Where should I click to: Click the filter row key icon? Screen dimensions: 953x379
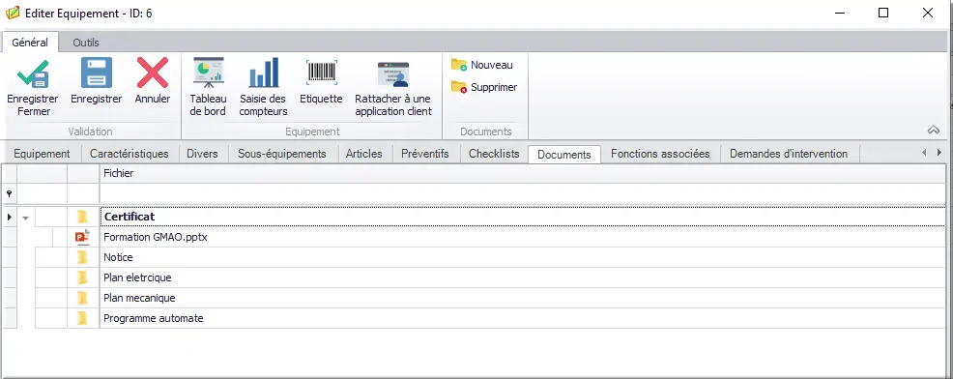coord(9,193)
